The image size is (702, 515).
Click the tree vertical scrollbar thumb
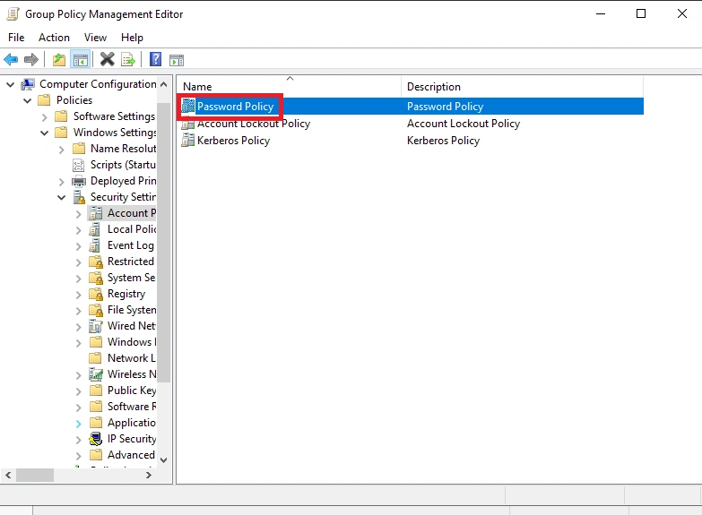pyautogui.click(x=164, y=243)
